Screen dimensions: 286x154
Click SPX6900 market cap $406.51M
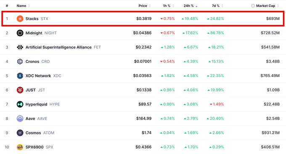coord(270,147)
